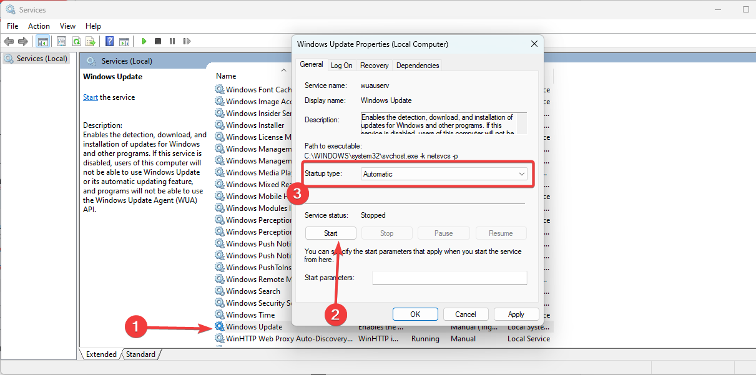The width and height of the screenshot is (756, 375).
Task: Click the Running status in WinHTTP row
Action: click(425, 339)
